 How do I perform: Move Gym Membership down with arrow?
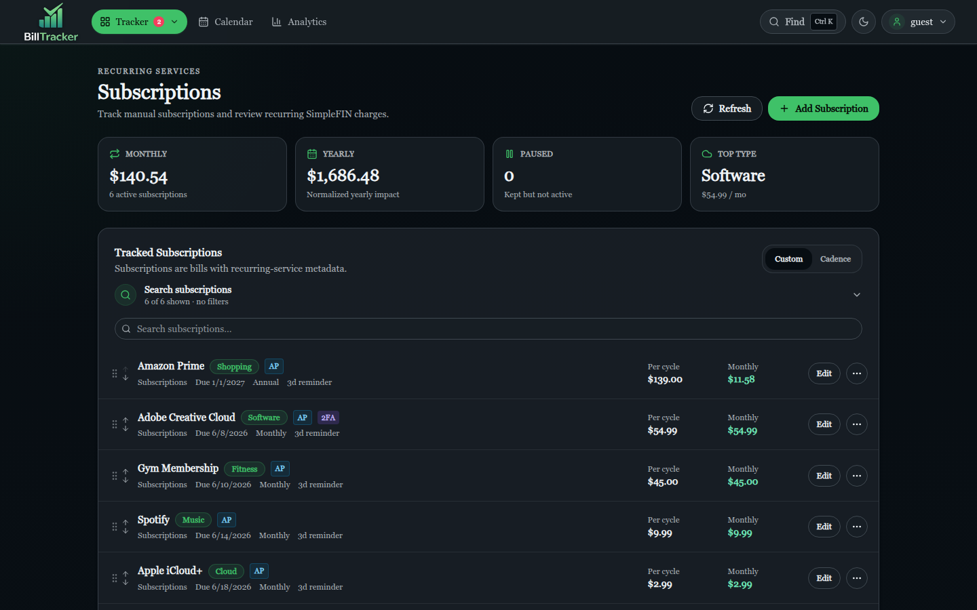click(x=126, y=480)
